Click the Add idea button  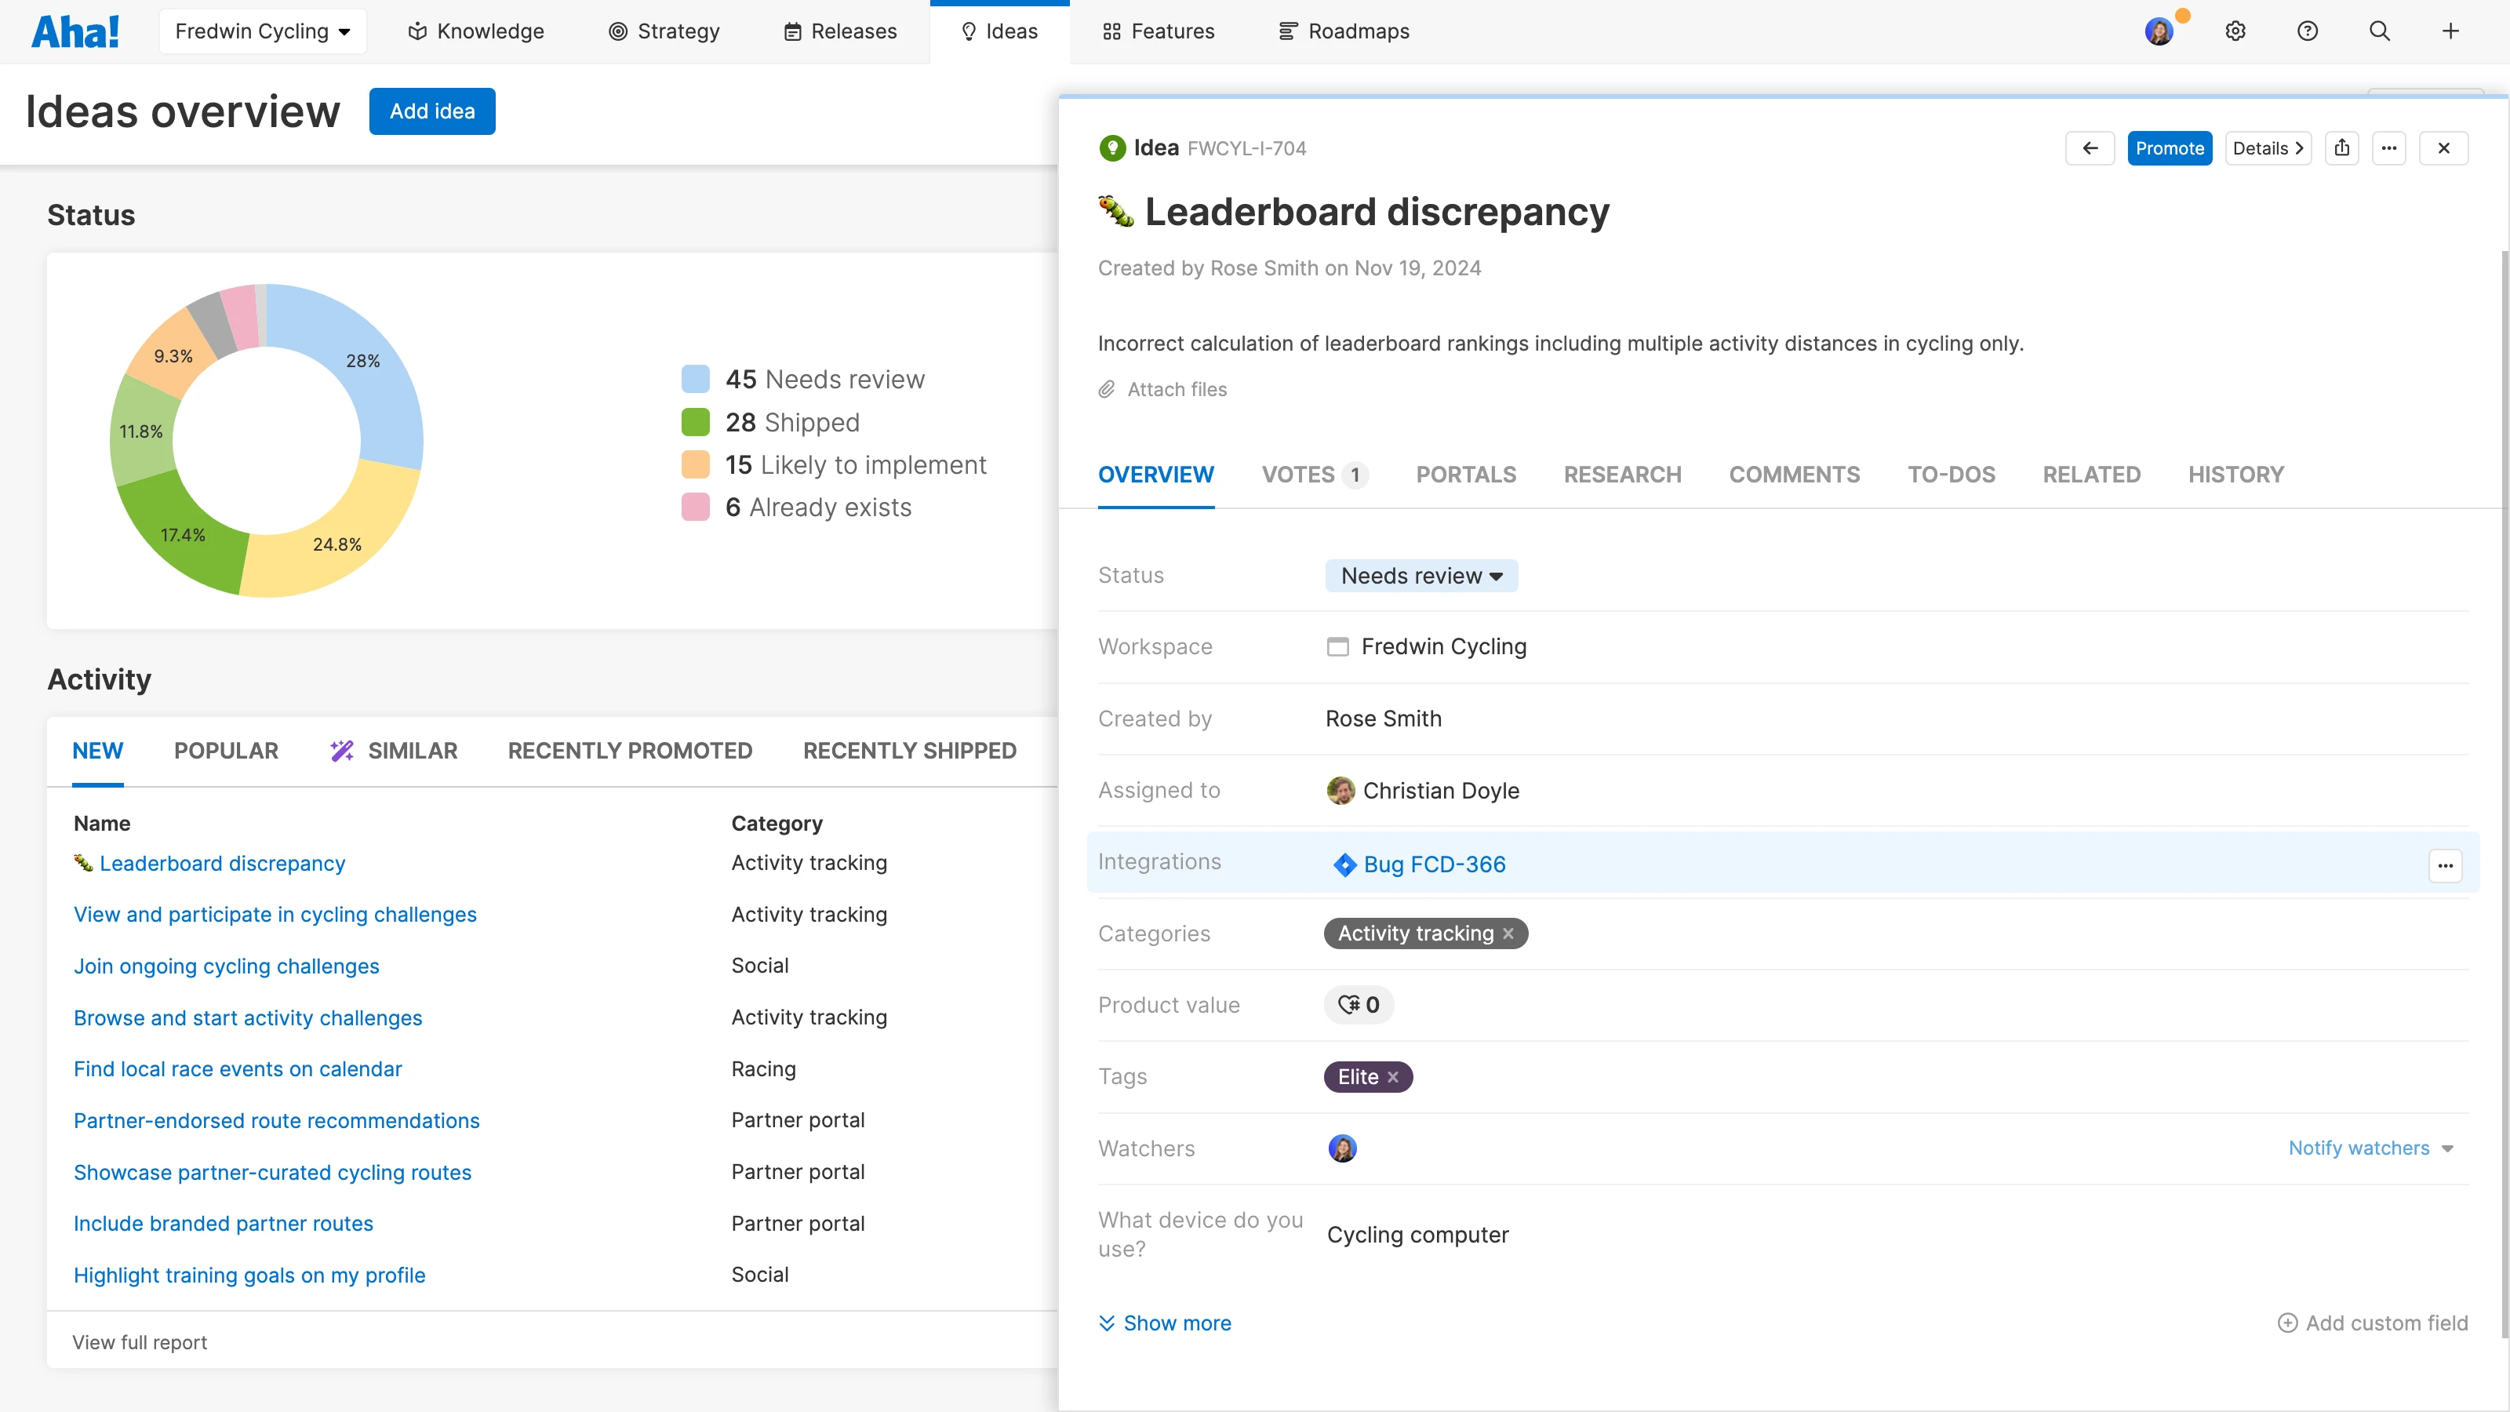(431, 111)
